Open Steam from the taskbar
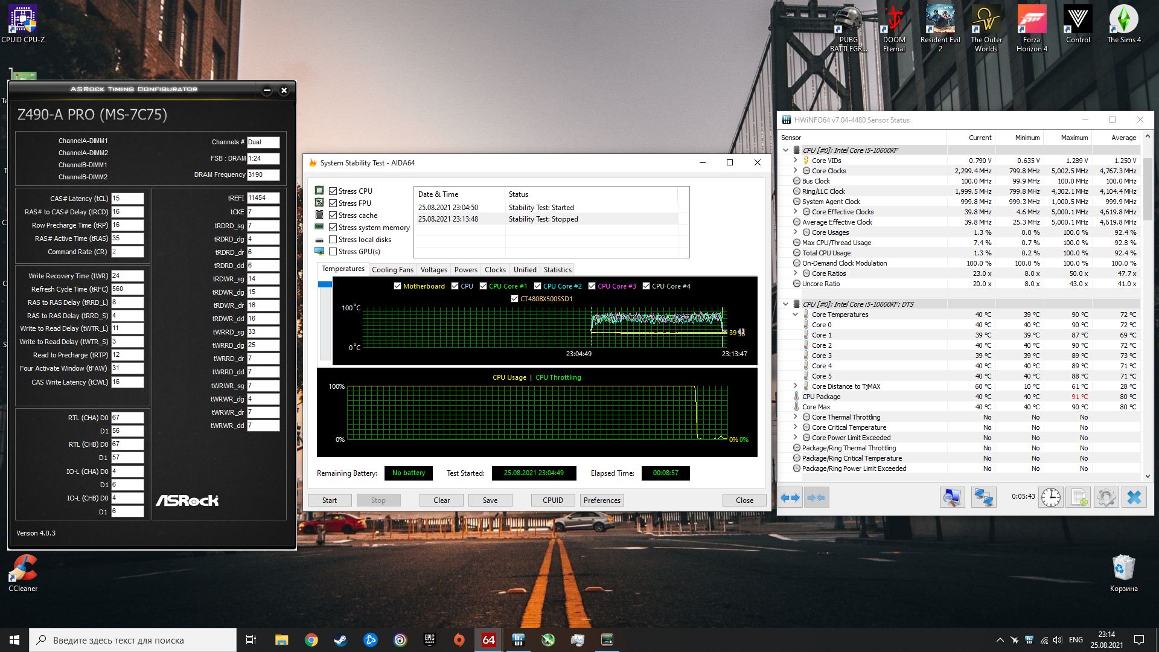Viewport: 1159px width, 652px height. tap(340, 640)
